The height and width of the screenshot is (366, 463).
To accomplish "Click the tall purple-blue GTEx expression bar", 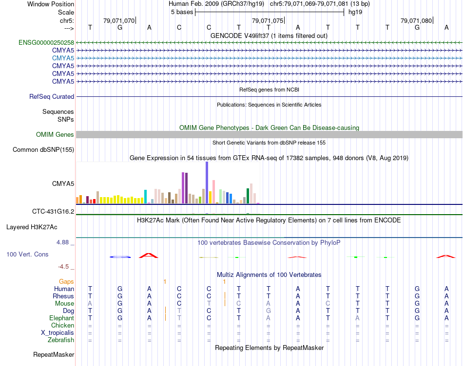I will point(207,183).
